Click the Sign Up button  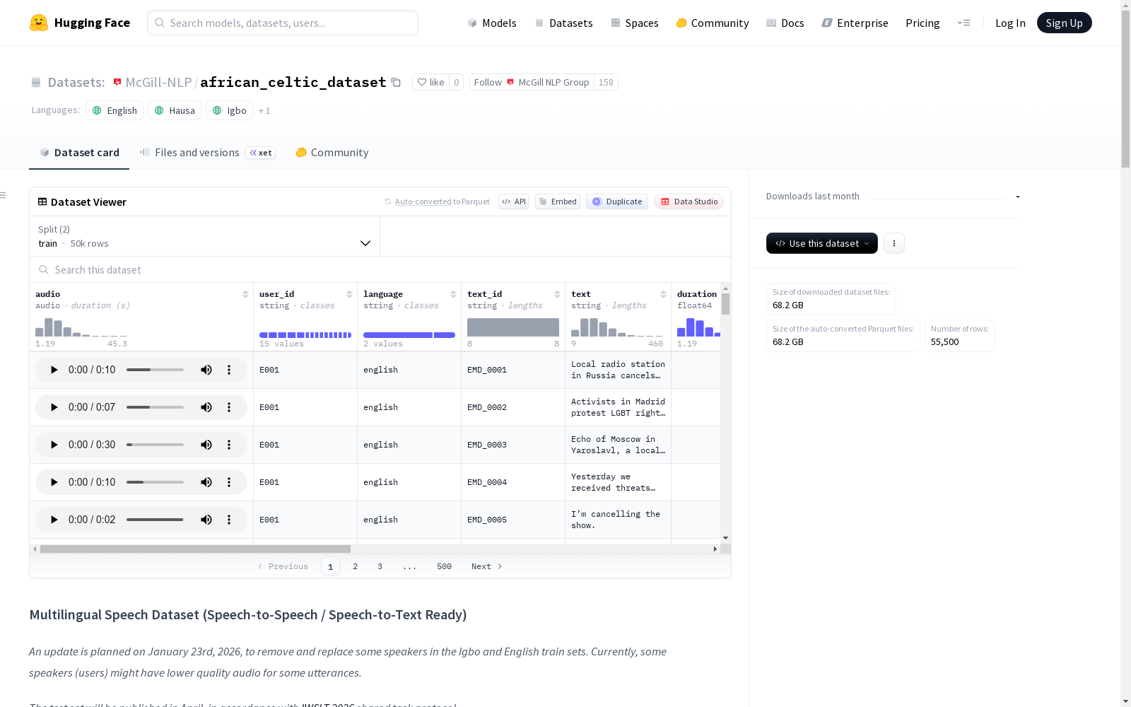tap(1064, 23)
